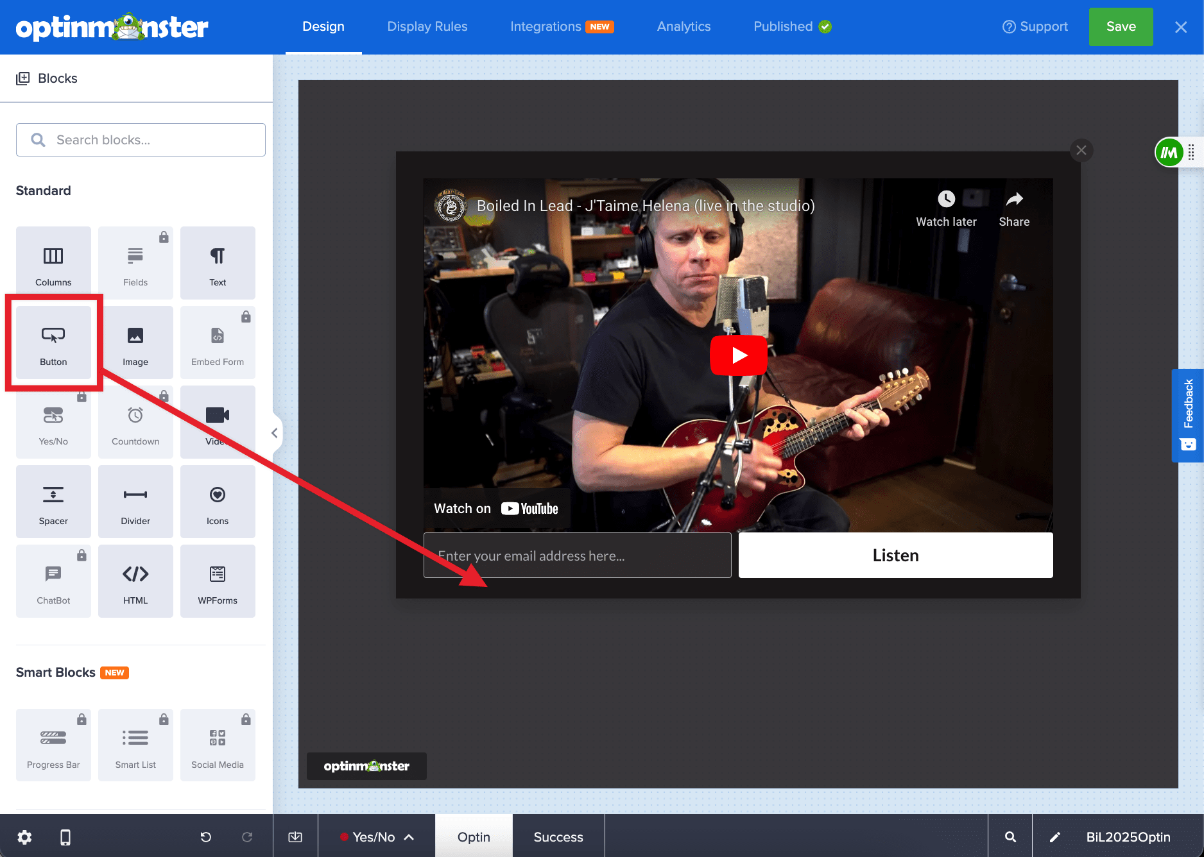This screenshot has height=857, width=1204.
Task: Select the Progress Bar smart block
Action: pyautogui.click(x=53, y=745)
